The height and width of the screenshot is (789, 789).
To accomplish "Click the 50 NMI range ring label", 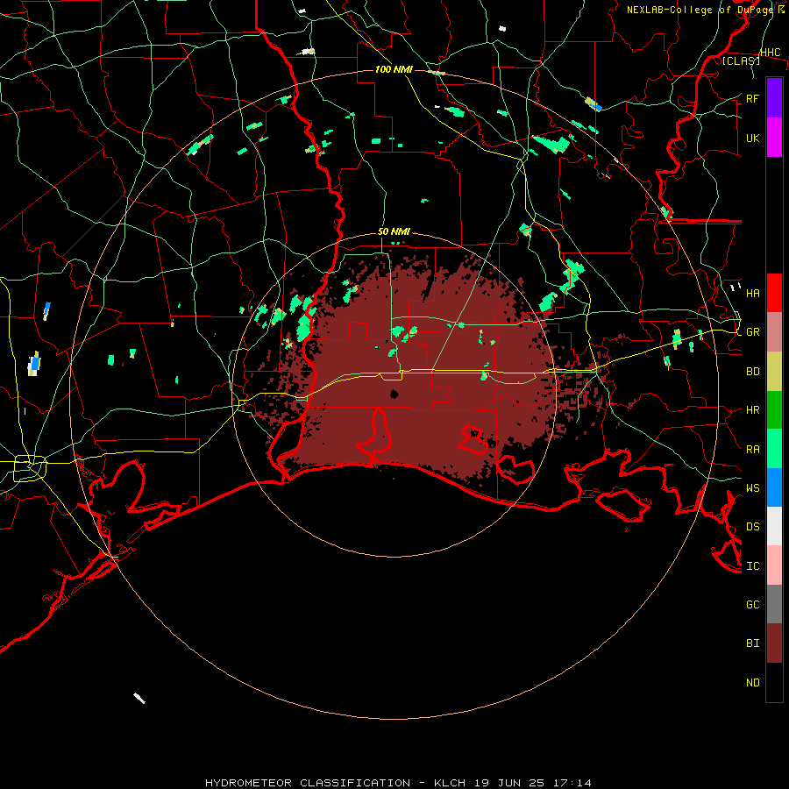I will pos(394,232).
